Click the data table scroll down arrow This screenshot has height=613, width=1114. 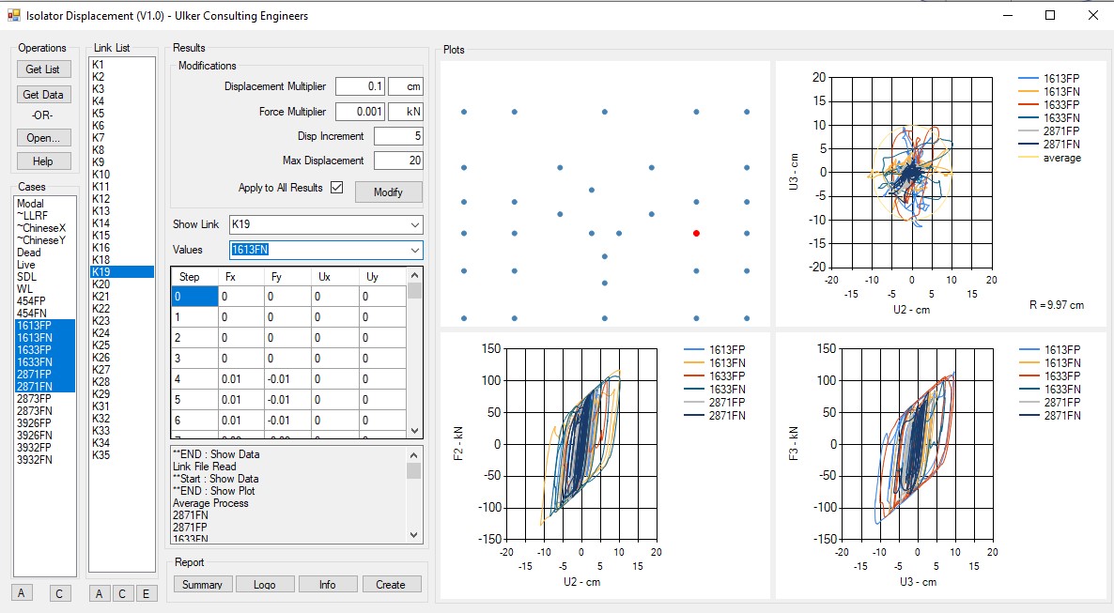pos(415,431)
